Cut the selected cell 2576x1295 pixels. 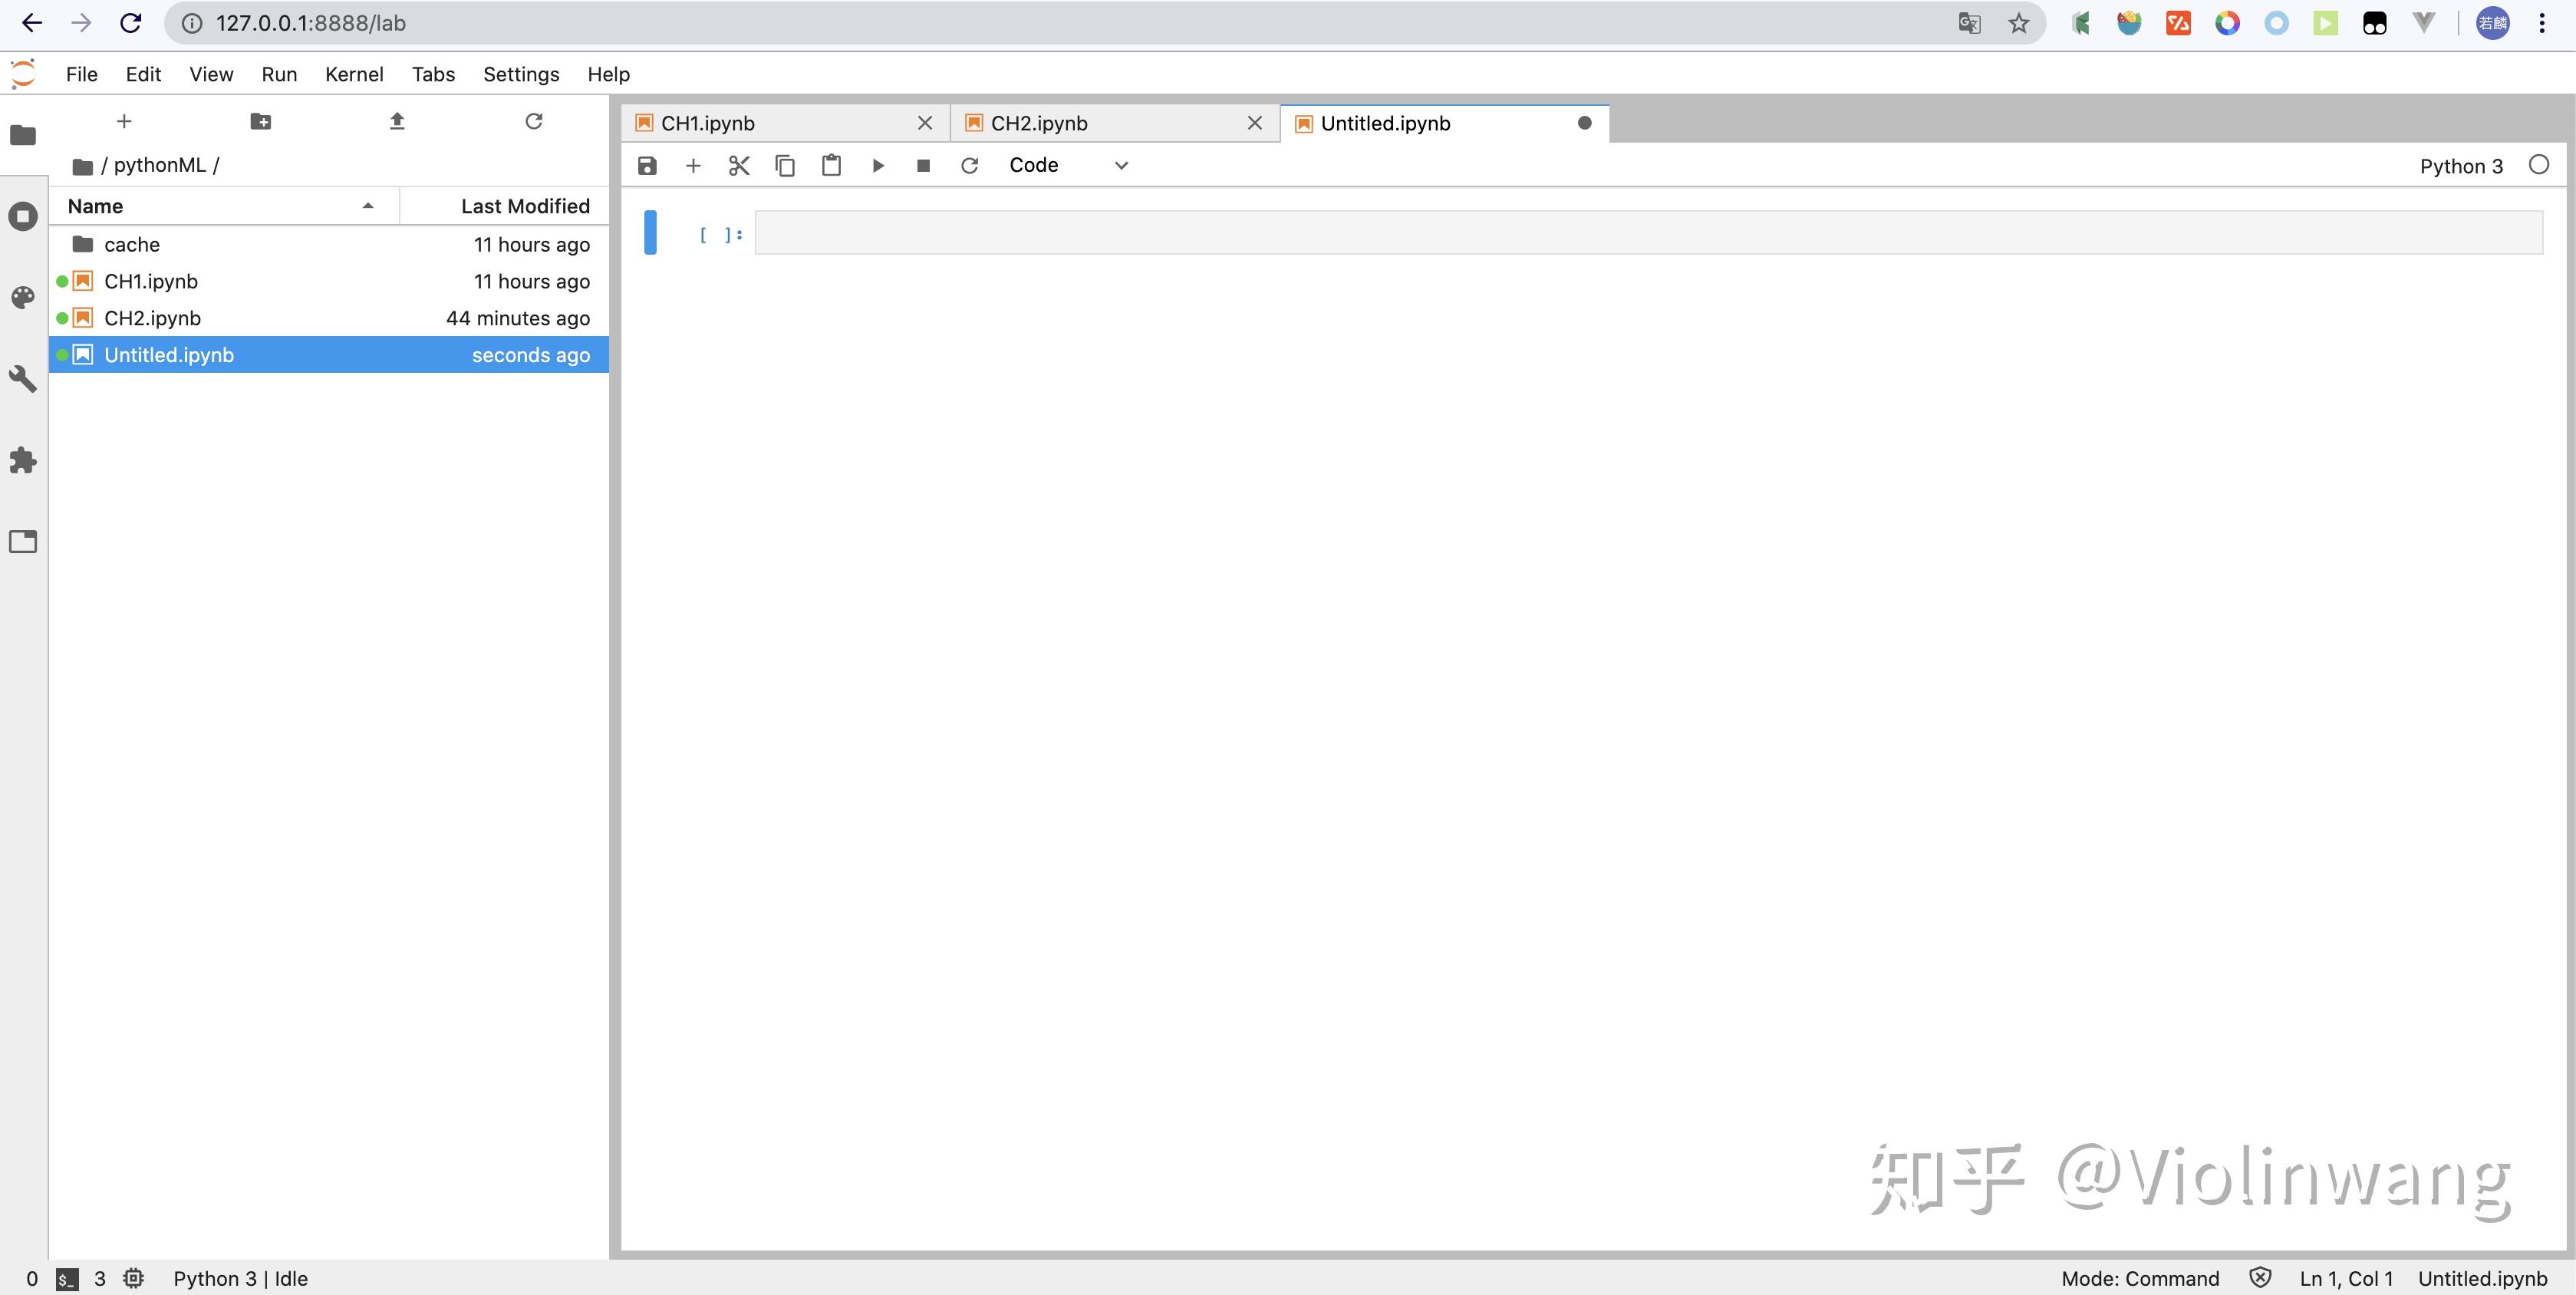point(739,165)
